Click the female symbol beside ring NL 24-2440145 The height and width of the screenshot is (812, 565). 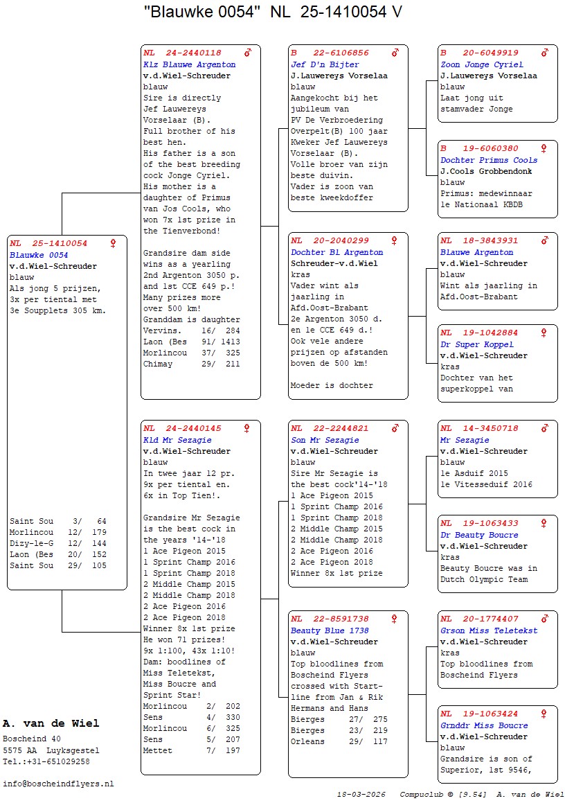tap(248, 429)
